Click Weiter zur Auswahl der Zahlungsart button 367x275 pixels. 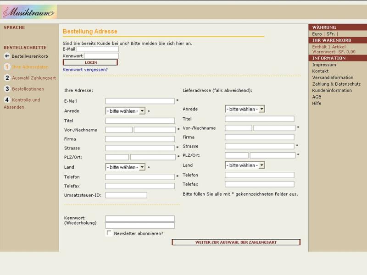(x=236, y=242)
